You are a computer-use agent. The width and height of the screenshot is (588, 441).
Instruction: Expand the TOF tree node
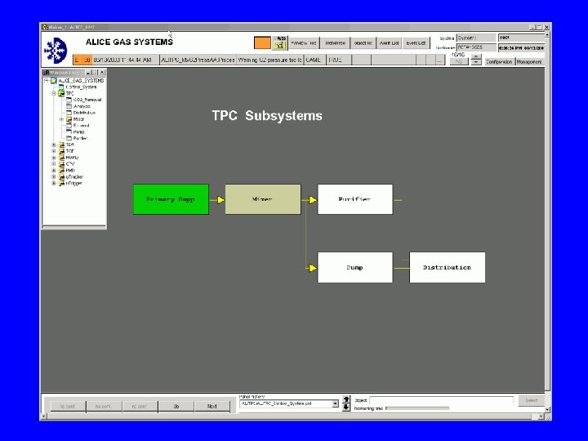(x=54, y=151)
